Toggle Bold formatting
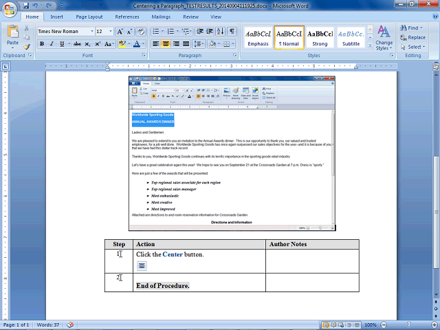 click(42, 44)
